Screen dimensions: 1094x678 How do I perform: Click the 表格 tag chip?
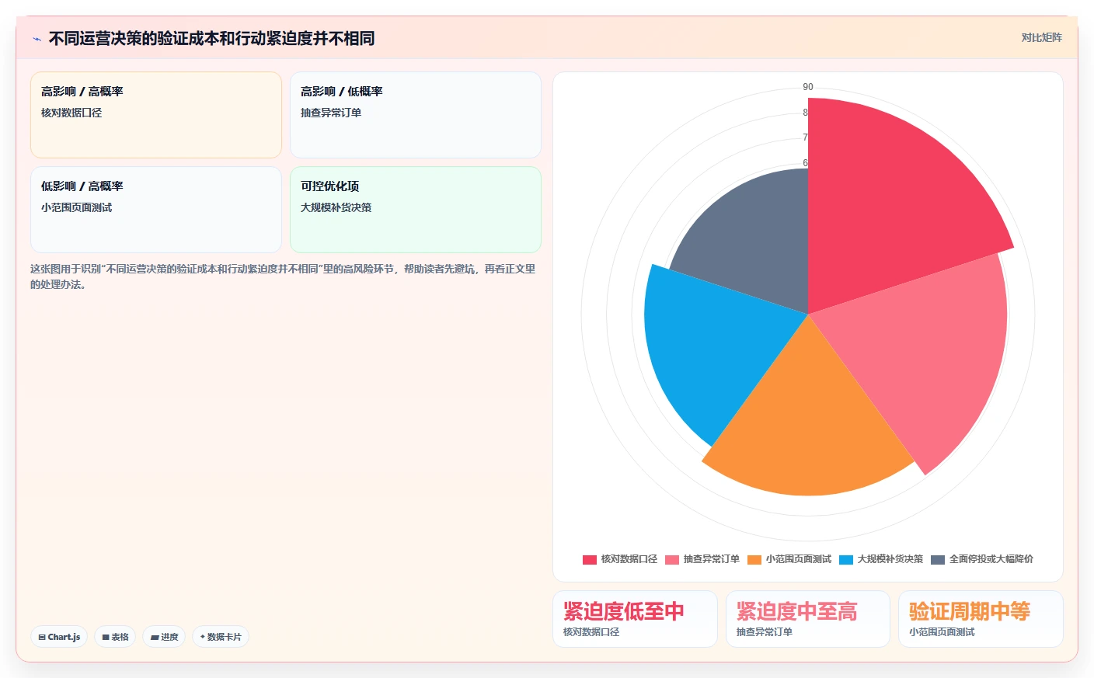point(115,637)
